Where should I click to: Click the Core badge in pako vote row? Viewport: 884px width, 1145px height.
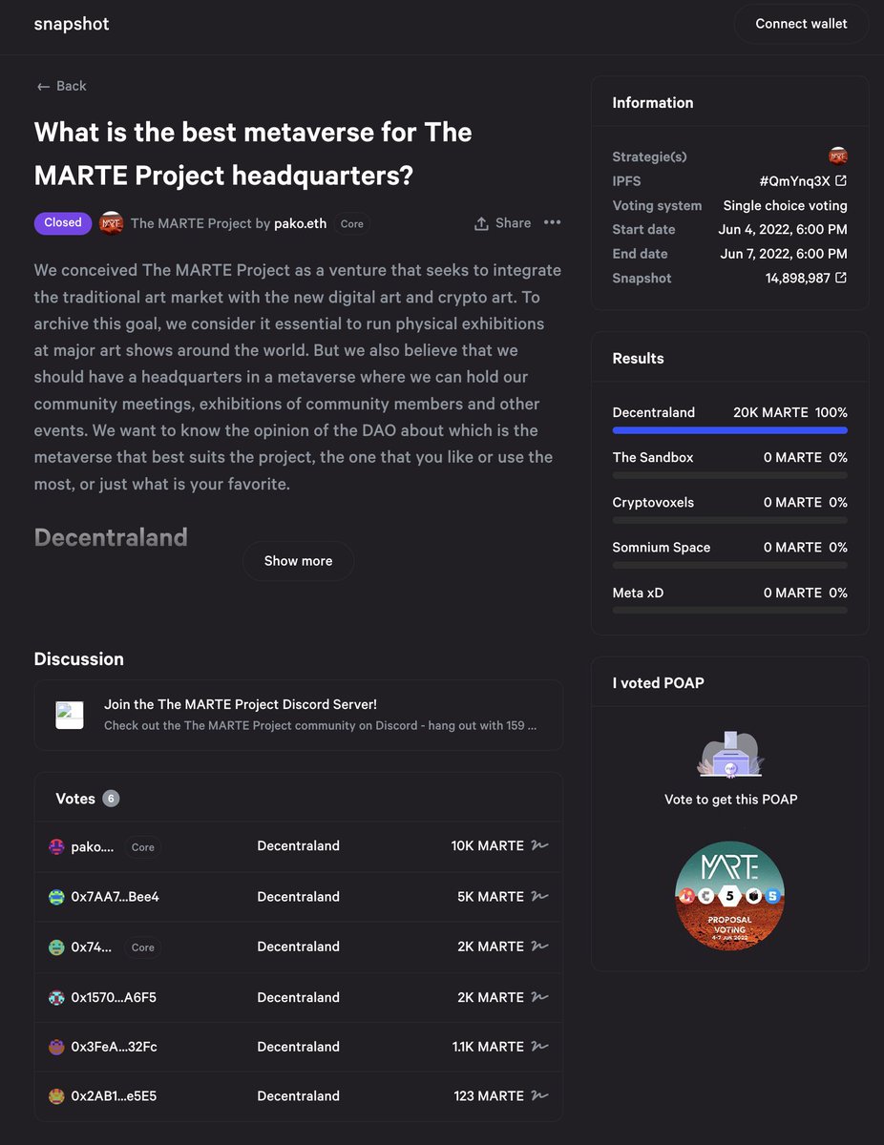(143, 847)
